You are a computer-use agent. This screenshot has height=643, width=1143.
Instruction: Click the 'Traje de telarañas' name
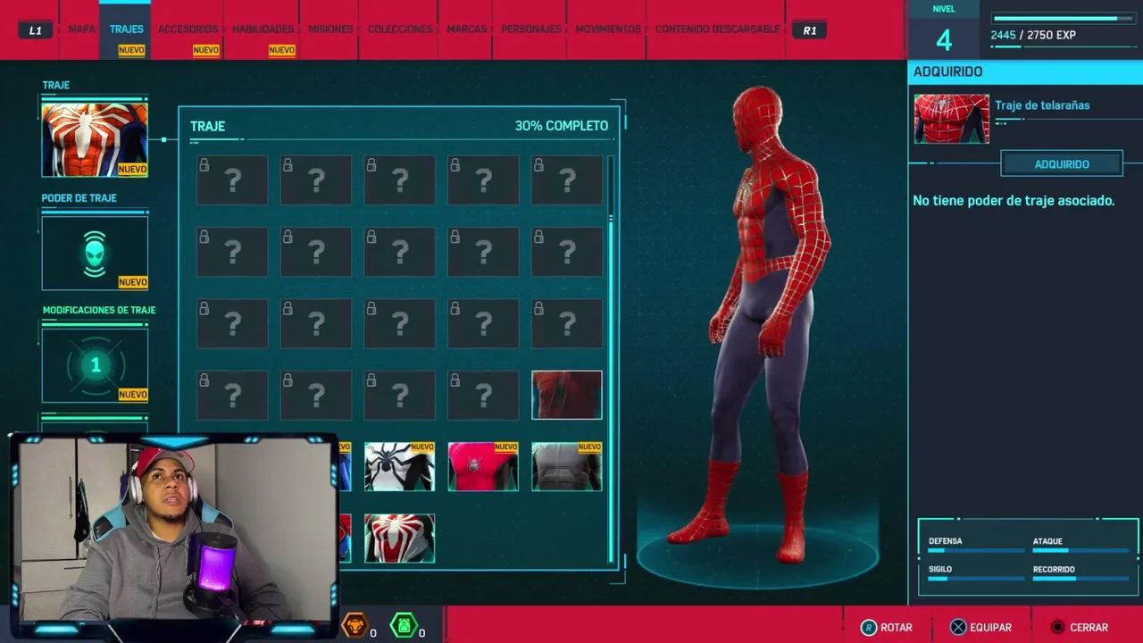(1042, 105)
